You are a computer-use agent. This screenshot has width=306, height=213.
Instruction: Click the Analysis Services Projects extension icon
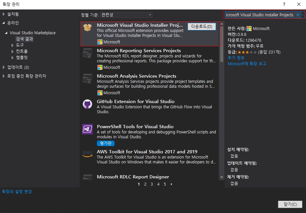pyautogui.click(x=87, y=79)
